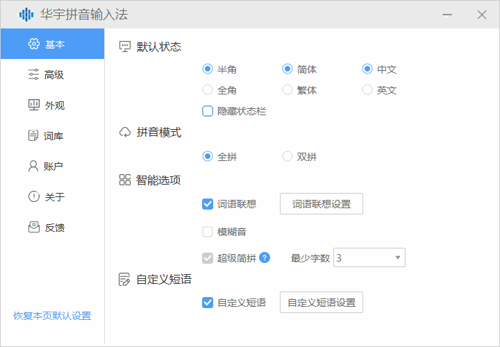Choose 繁体 radio option
Screen dimensions: 500x347
coord(287,90)
